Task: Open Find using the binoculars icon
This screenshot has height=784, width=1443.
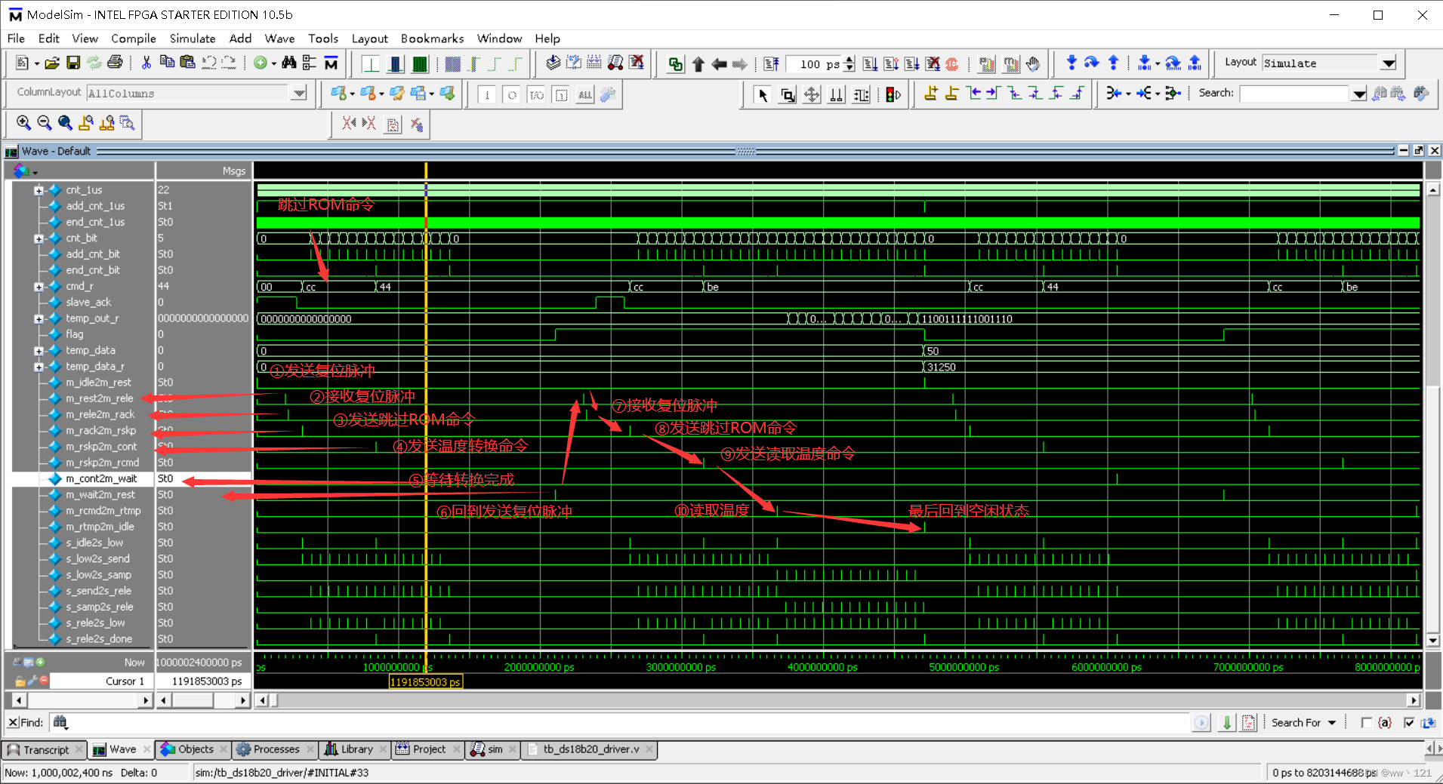Action: point(289,63)
